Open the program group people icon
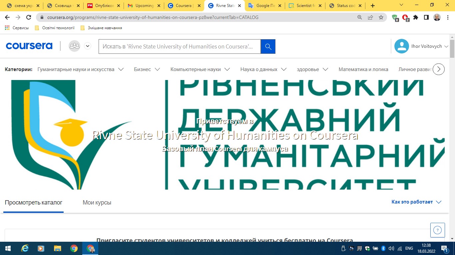Image resolution: width=455 pixels, height=255 pixels. pos(74,46)
